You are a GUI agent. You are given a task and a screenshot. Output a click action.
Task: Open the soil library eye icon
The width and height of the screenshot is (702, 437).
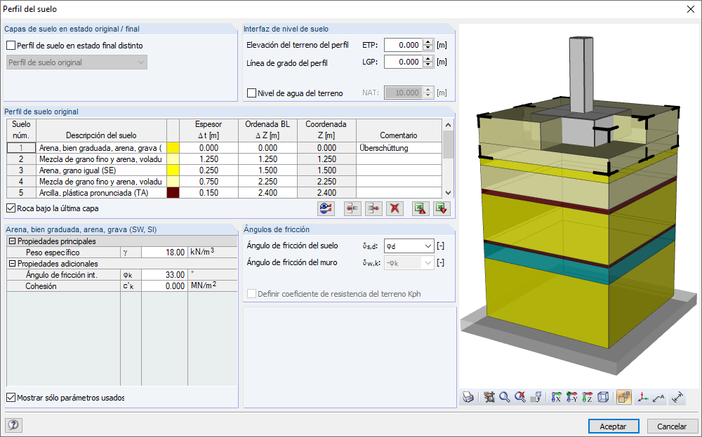326,208
